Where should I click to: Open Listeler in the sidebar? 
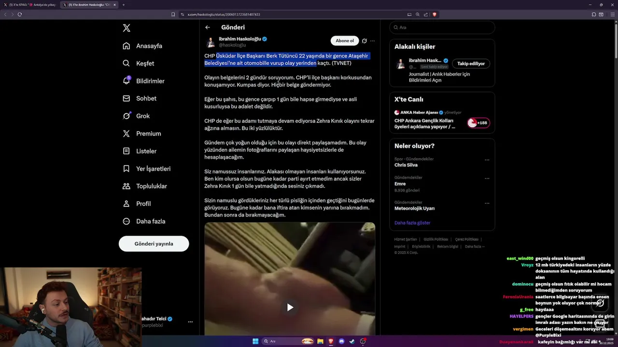tap(140, 151)
